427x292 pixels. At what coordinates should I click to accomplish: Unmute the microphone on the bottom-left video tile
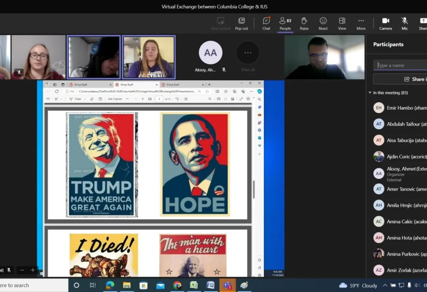(x=9, y=270)
